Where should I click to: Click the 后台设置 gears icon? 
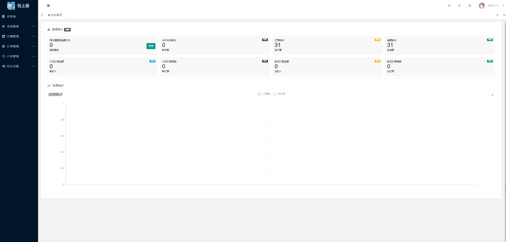click(4, 66)
